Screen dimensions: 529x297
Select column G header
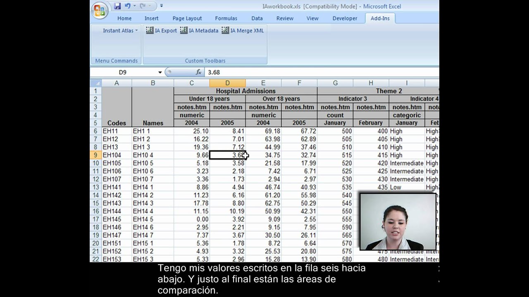coord(335,83)
